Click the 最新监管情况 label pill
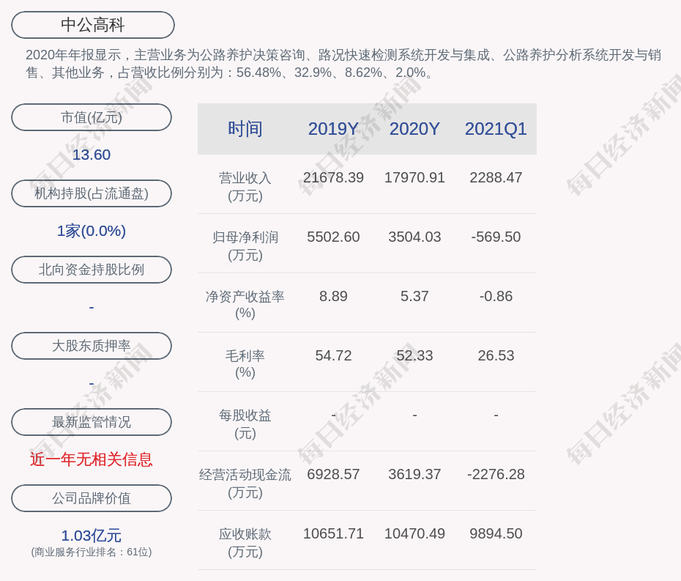The width and height of the screenshot is (681, 581). (92, 422)
